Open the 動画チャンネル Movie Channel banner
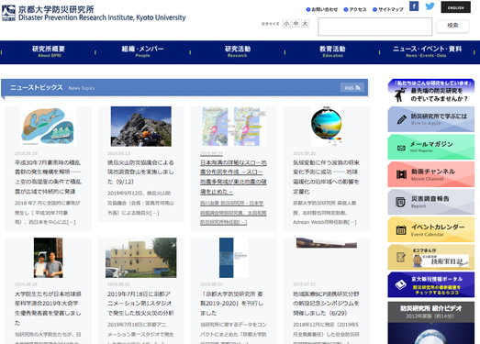Screen dimensions: 480x344 tap(431, 174)
